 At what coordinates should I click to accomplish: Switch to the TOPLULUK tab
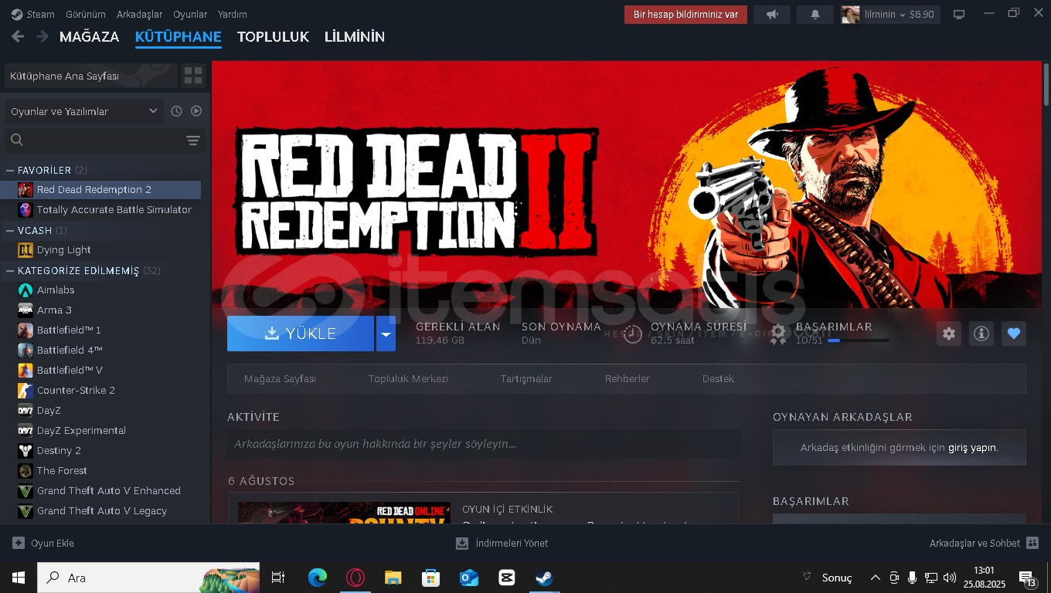click(273, 36)
